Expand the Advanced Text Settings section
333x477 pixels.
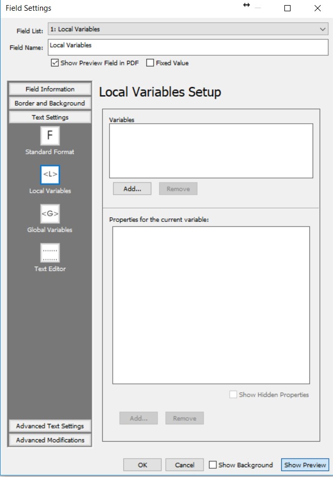pos(50,426)
